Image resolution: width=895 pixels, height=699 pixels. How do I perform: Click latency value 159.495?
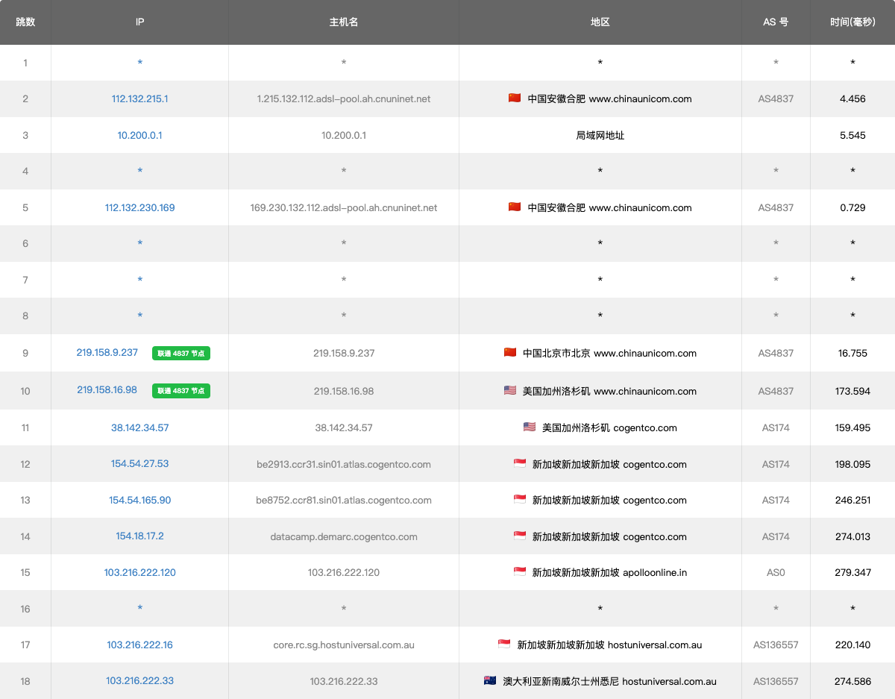(852, 427)
